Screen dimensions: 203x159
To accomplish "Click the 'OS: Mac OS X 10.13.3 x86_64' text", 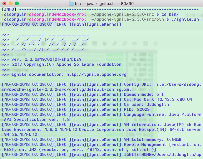I will tap(158, 100).
